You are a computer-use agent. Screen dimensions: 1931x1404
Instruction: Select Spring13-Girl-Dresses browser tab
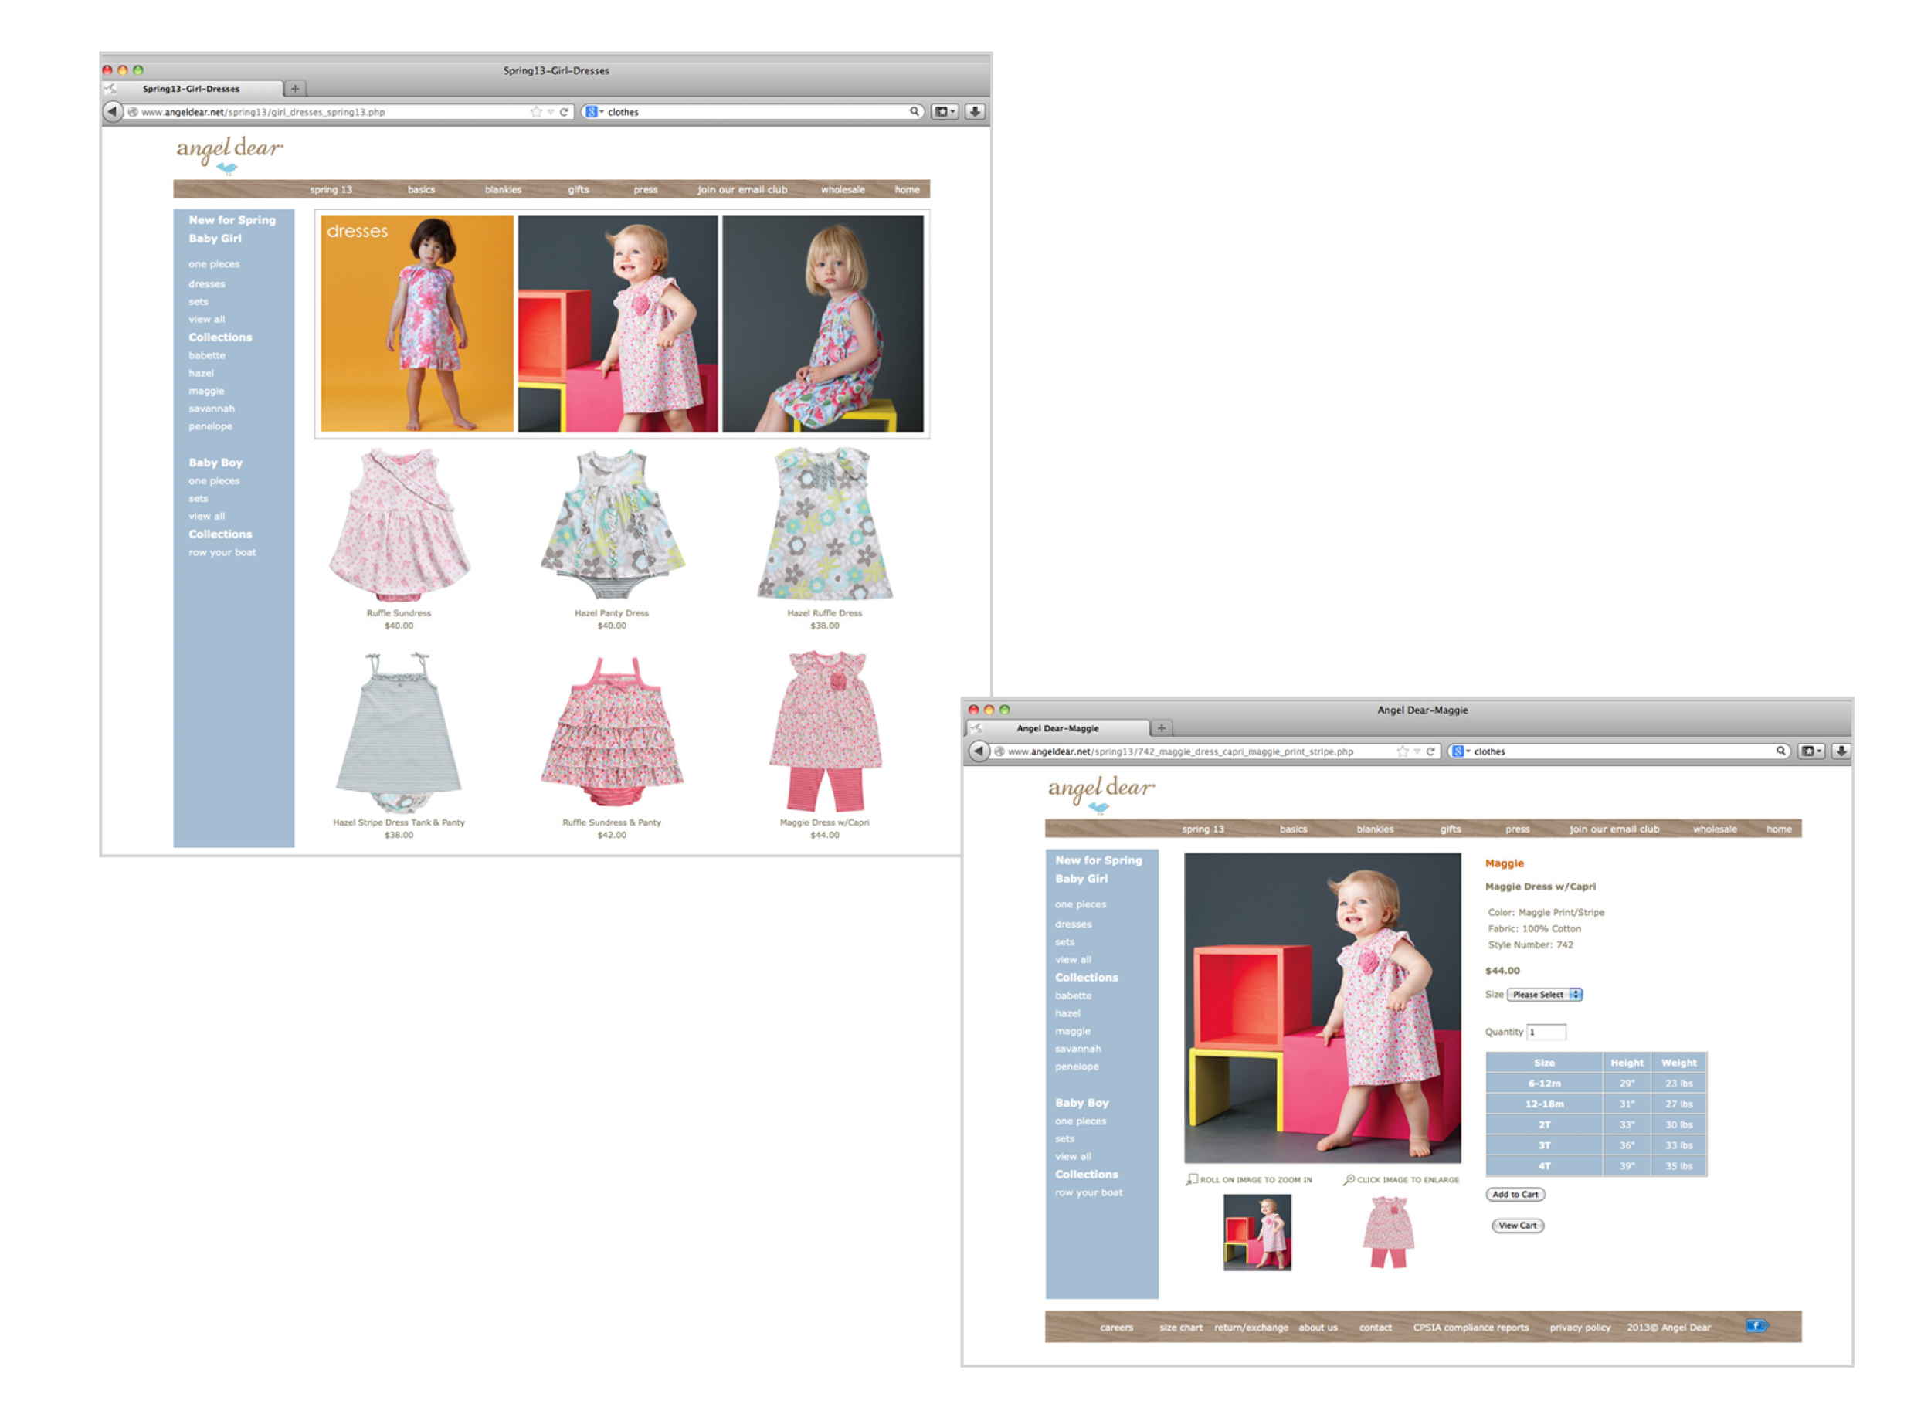(192, 89)
